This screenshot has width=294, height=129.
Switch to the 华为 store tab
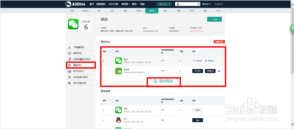(x=165, y=11)
